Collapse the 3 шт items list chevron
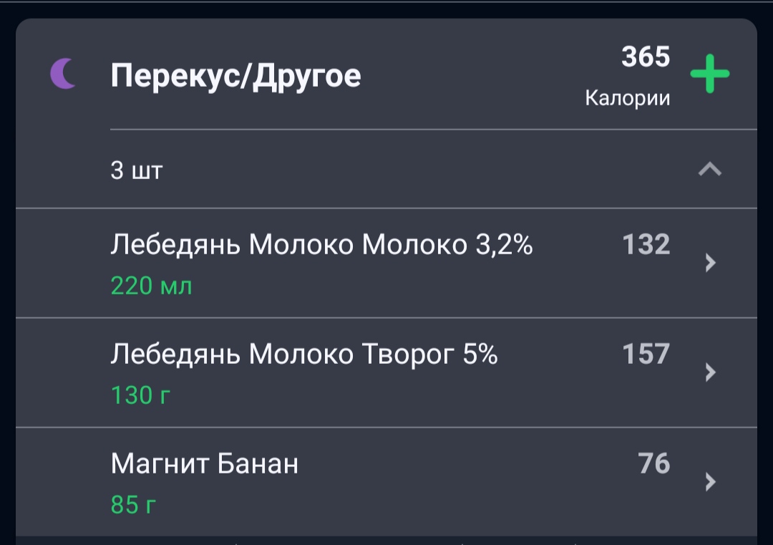This screenshot has width=773, height=545. point(710,170)
